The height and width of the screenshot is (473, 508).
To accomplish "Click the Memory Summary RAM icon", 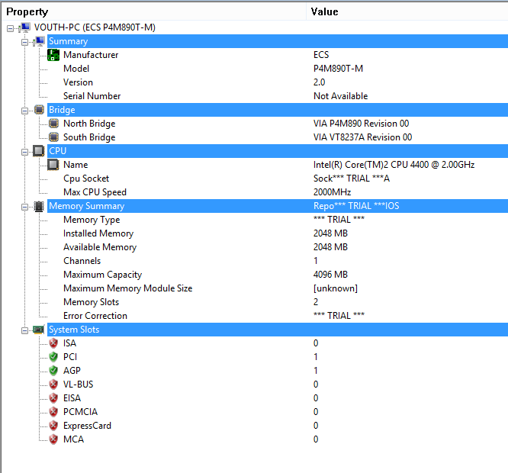I will [x=39, y=207].
